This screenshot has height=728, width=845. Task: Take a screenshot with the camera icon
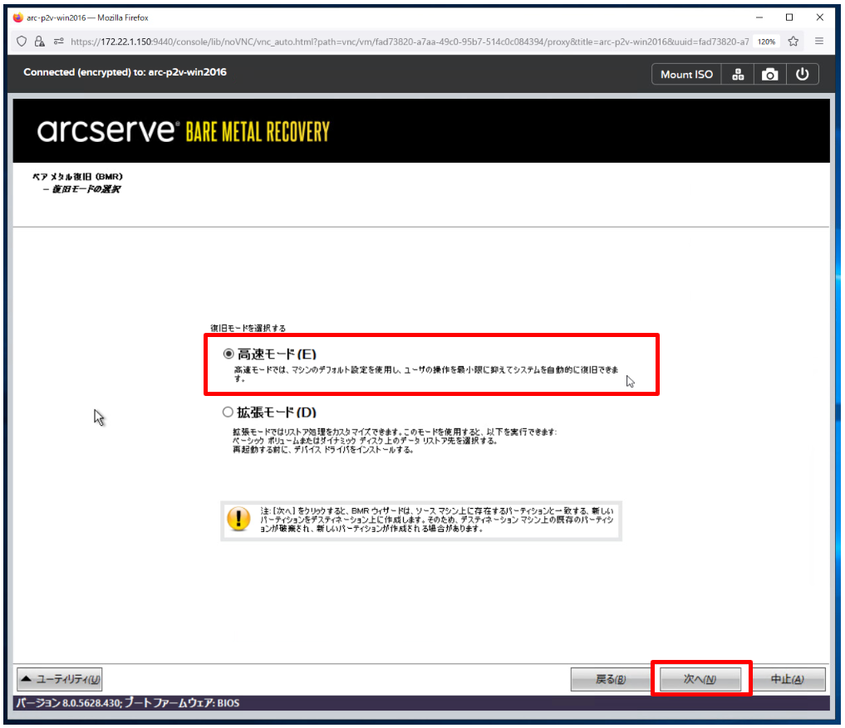(769, 75)
